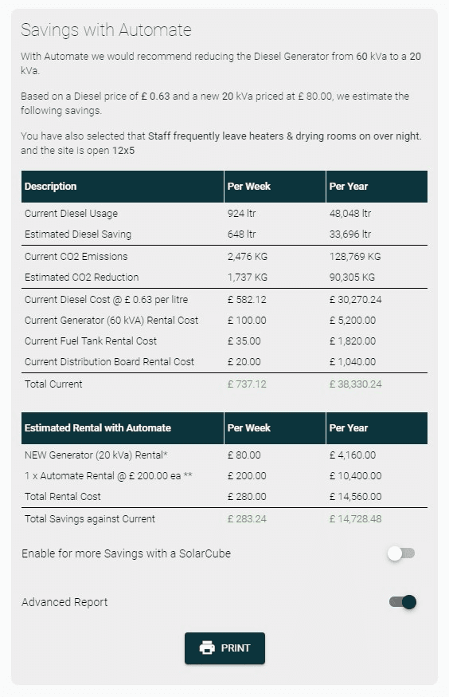Select the Estimated Diesel Saving row
Viewport: 449px width, 697px height.
[x=224, y=234]
